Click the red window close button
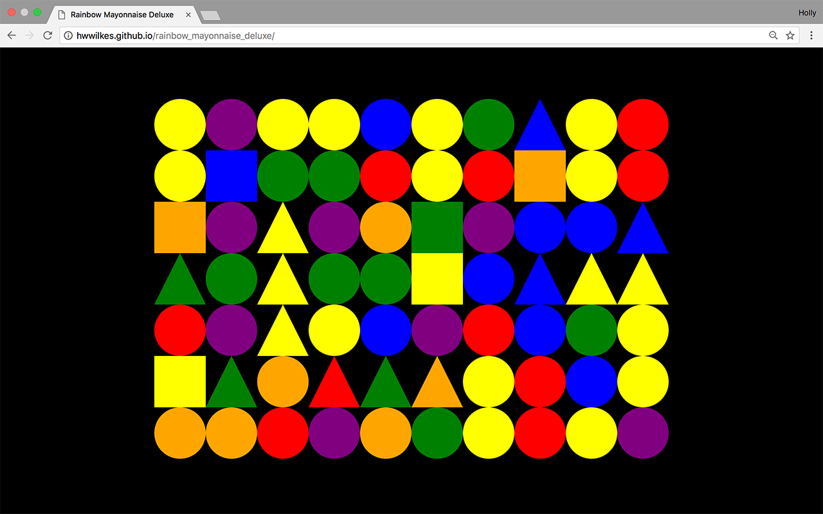This screenshot has width=823, height=514. coord(12,12)
